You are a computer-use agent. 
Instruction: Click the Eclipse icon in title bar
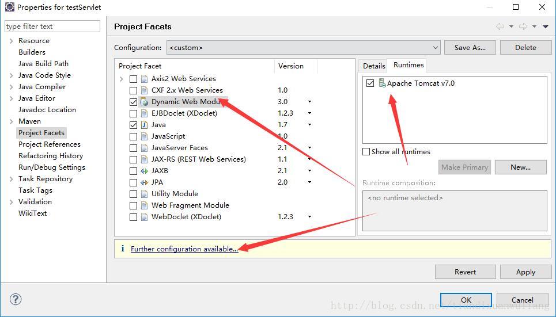10,7
